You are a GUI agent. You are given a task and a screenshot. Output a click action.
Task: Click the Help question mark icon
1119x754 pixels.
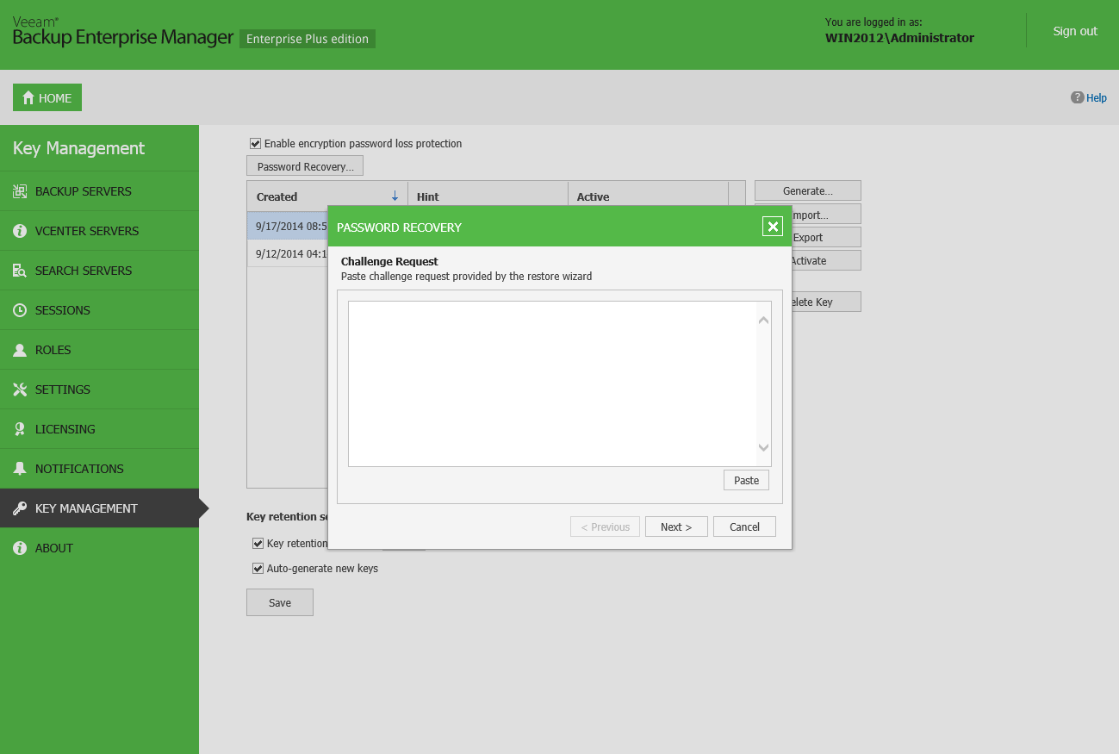1077,97
